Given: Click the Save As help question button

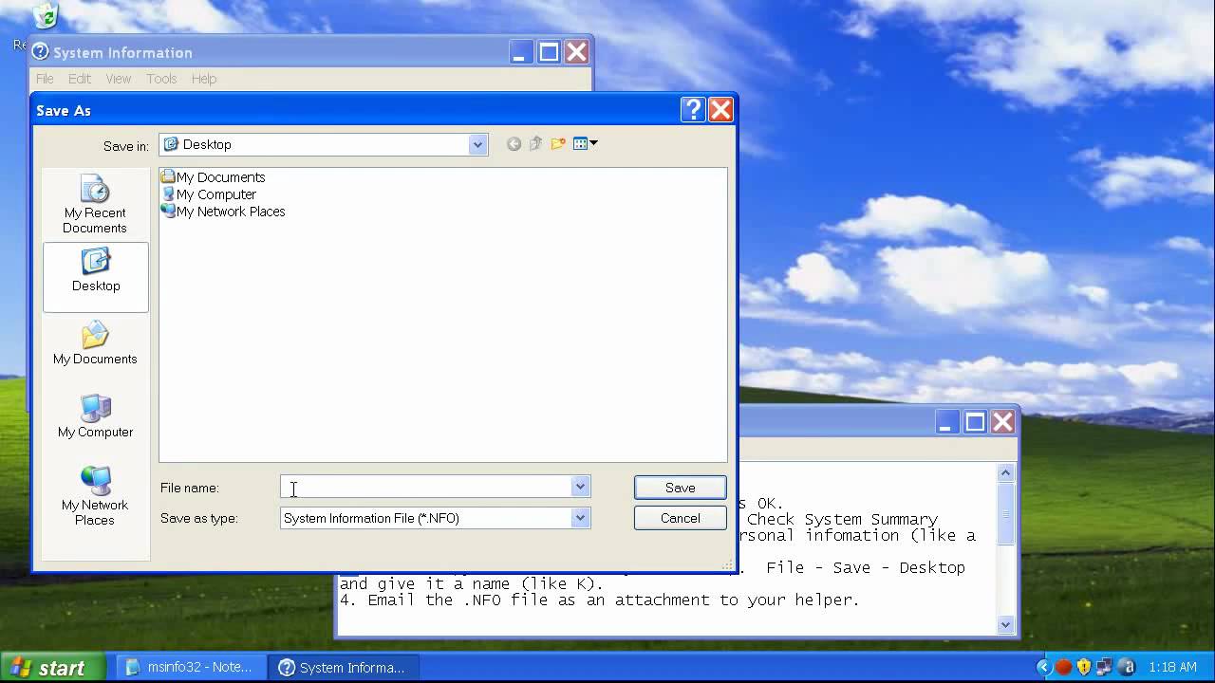Looking at the screenshot, I should click(x=693, y=110).
